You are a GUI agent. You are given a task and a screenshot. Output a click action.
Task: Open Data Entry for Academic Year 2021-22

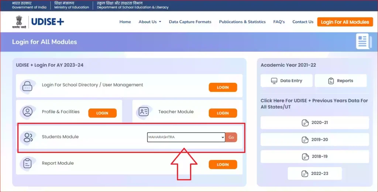pos(286,81)
